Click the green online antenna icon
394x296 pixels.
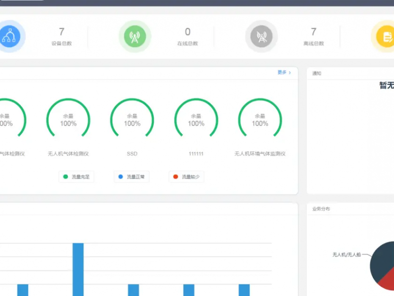pos(134,37)
